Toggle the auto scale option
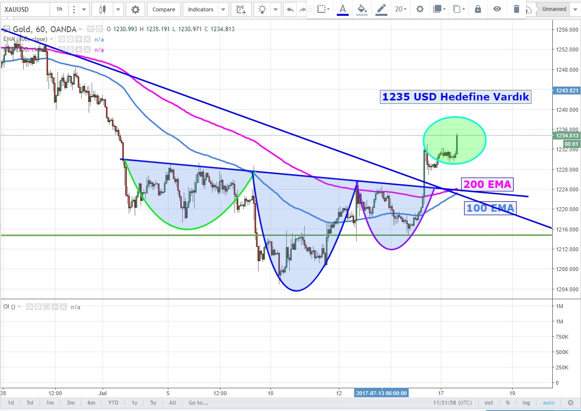The height and width of the screenshot is (411, 581). [x=548, y=403]
